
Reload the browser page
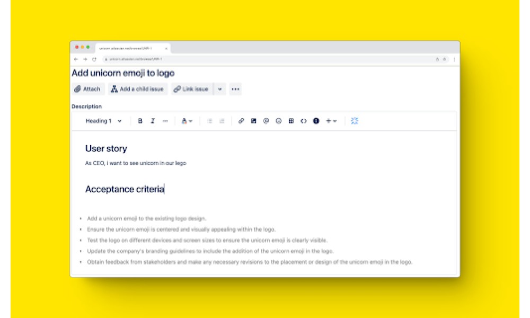94,59
